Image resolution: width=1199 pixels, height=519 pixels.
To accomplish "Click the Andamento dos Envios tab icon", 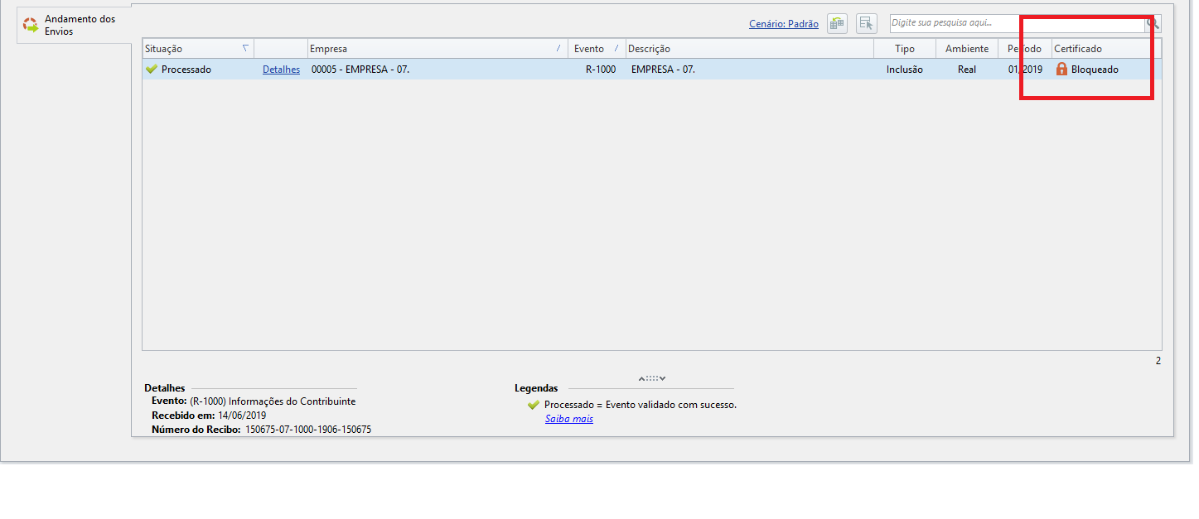I will click(x=30, y=25).
